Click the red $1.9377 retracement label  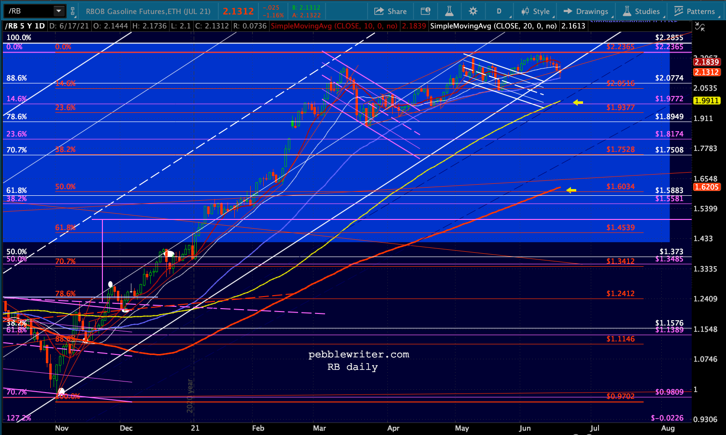[x=621, y=107]
